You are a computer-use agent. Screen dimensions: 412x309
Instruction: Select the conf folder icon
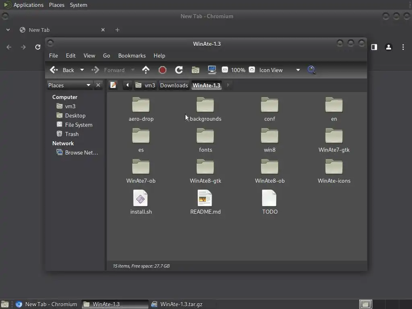(x=270, y=105)
